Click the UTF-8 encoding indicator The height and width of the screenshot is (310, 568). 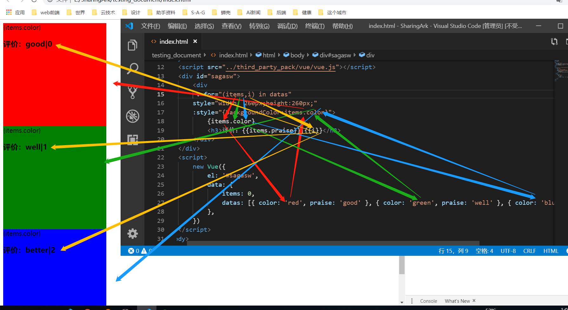508,251
